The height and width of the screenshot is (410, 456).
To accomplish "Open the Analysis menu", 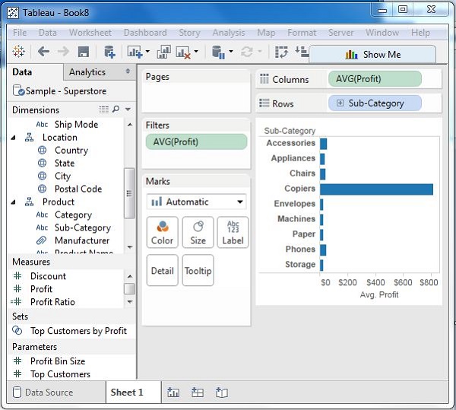I will click(x=228, y=33).
